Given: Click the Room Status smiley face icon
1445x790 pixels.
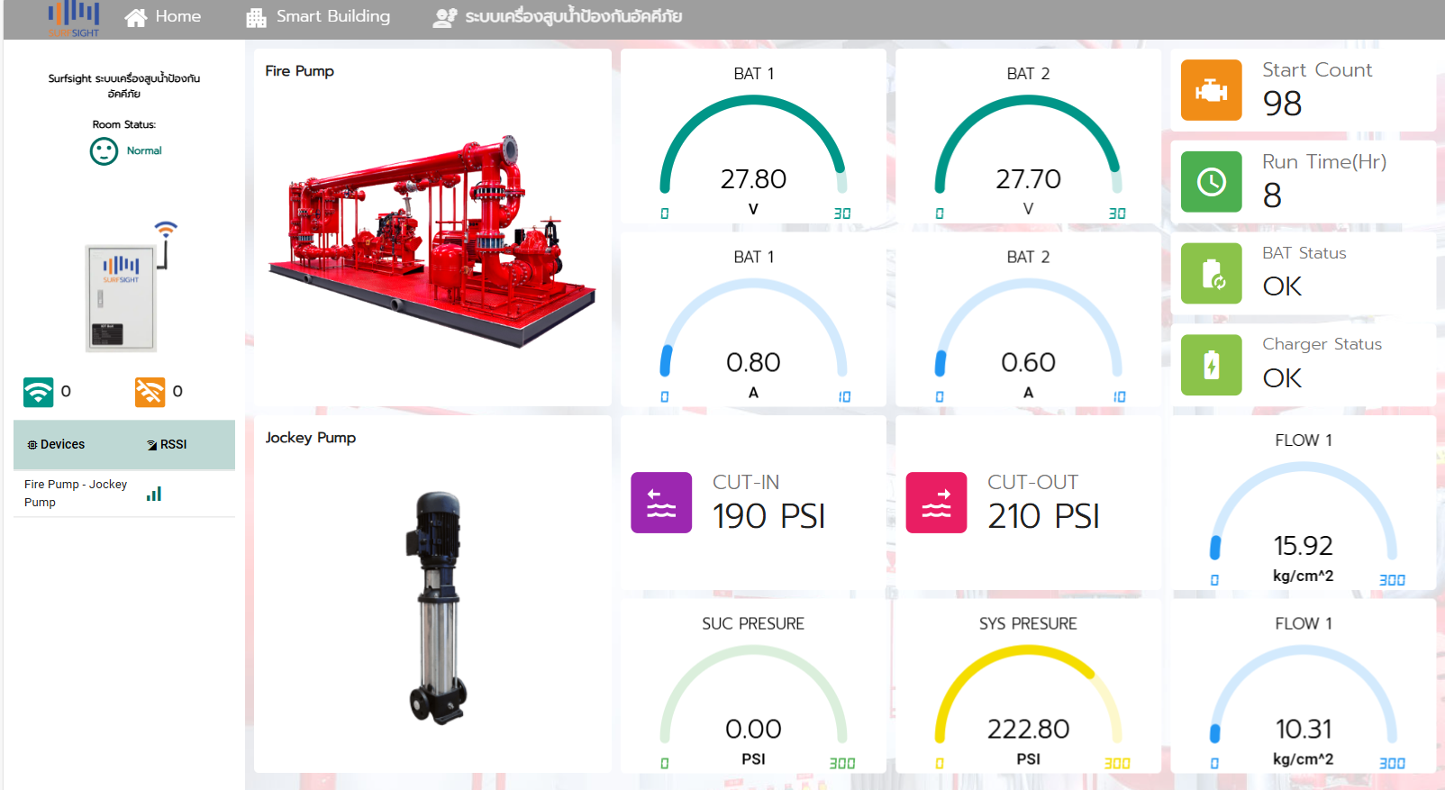Looking at the screenshot, I should pos(104,151).
